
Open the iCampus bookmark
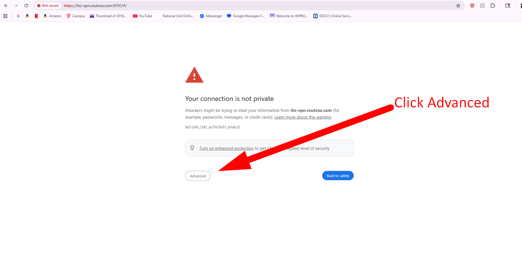pos(76,16)
